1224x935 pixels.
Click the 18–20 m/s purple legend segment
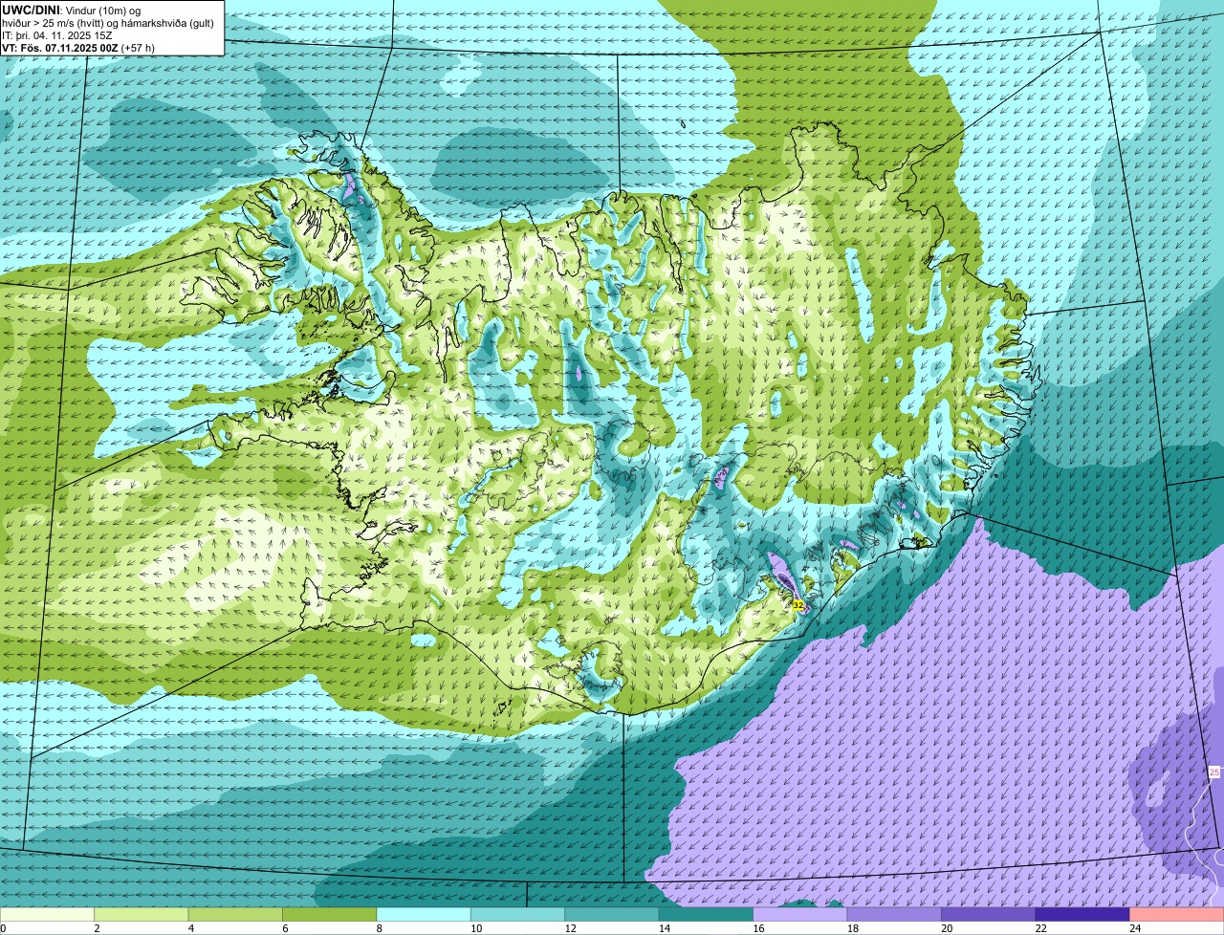pos(894,914)
